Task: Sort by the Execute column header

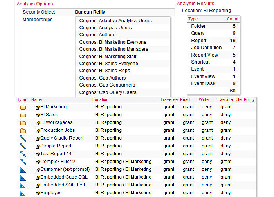Action: click(225, 99)
